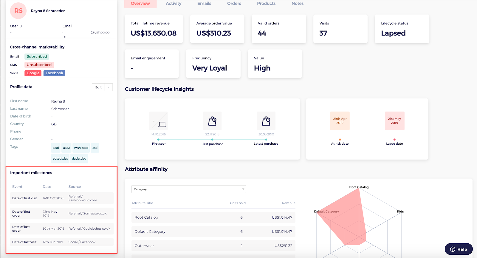The image size is (477, 258).
Task: Click the Date of first order row
Action: pos(62,214)
